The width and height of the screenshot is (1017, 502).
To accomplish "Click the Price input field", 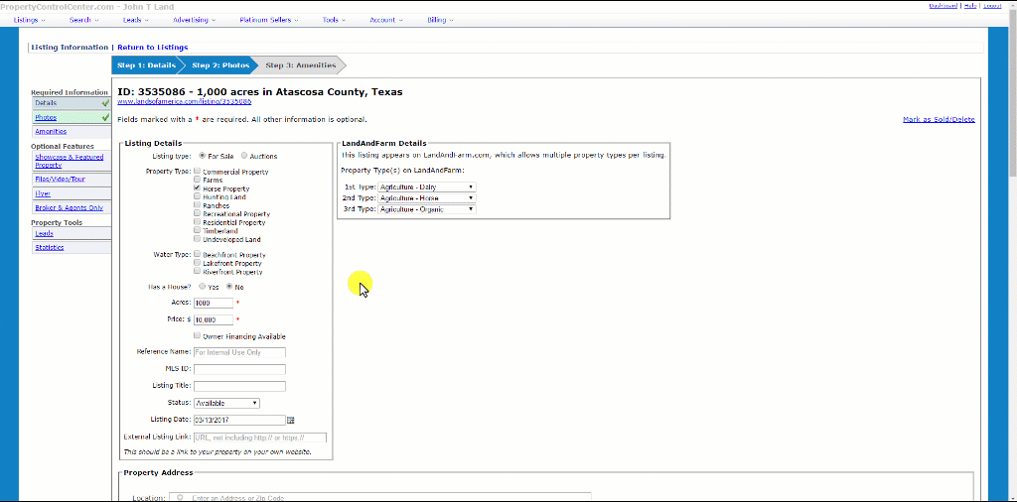I will pyautogui.click(x=214, y=319).
